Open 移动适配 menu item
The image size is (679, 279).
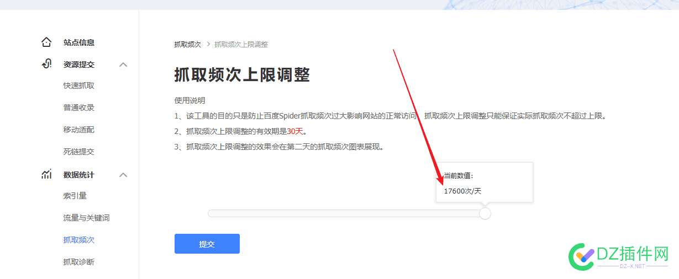79,130
